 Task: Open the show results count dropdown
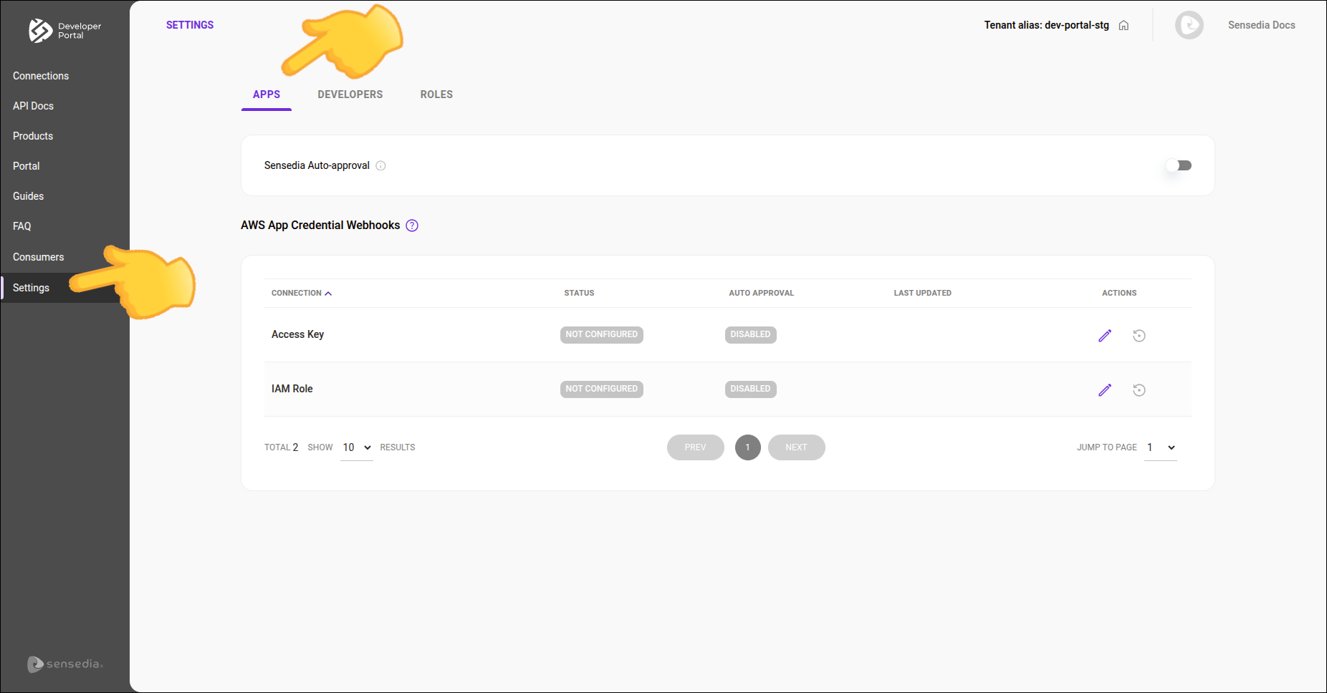coord(356,447)
